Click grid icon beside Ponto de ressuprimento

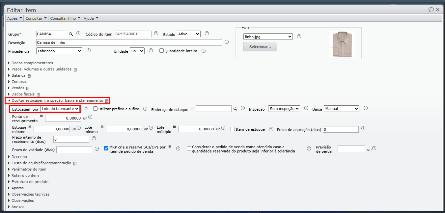41,116
